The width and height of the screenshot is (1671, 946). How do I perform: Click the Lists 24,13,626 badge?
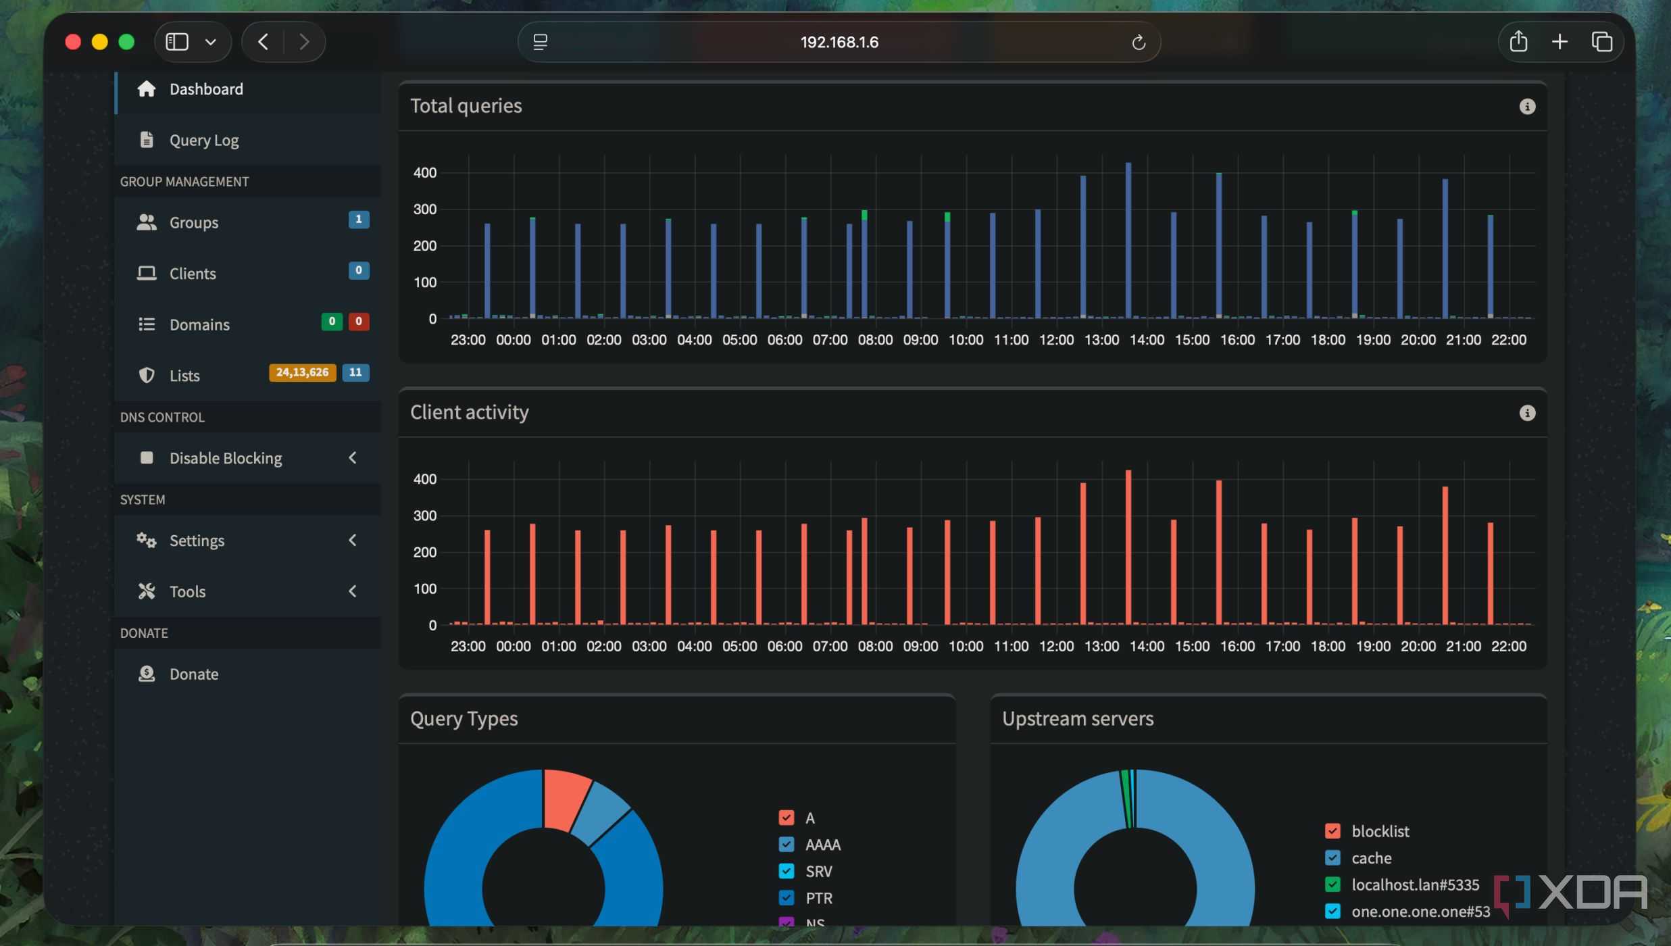302,372
